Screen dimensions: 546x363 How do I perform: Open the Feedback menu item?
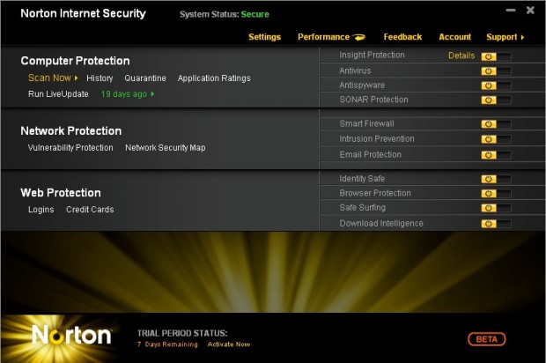point(402,37)
